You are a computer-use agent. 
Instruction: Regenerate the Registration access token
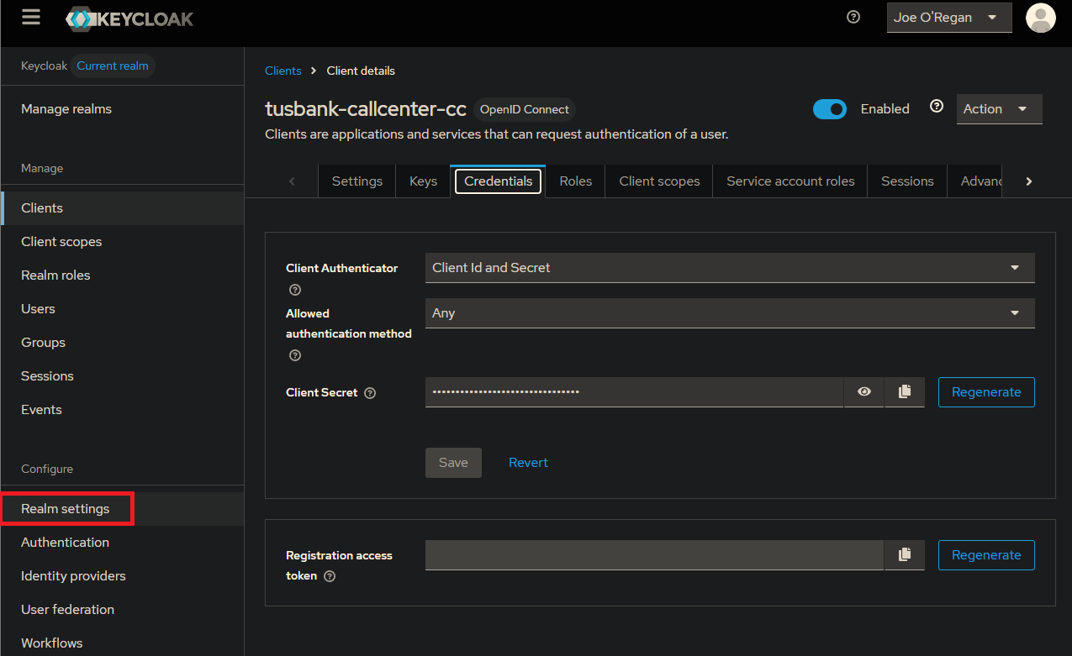(986, 555)
